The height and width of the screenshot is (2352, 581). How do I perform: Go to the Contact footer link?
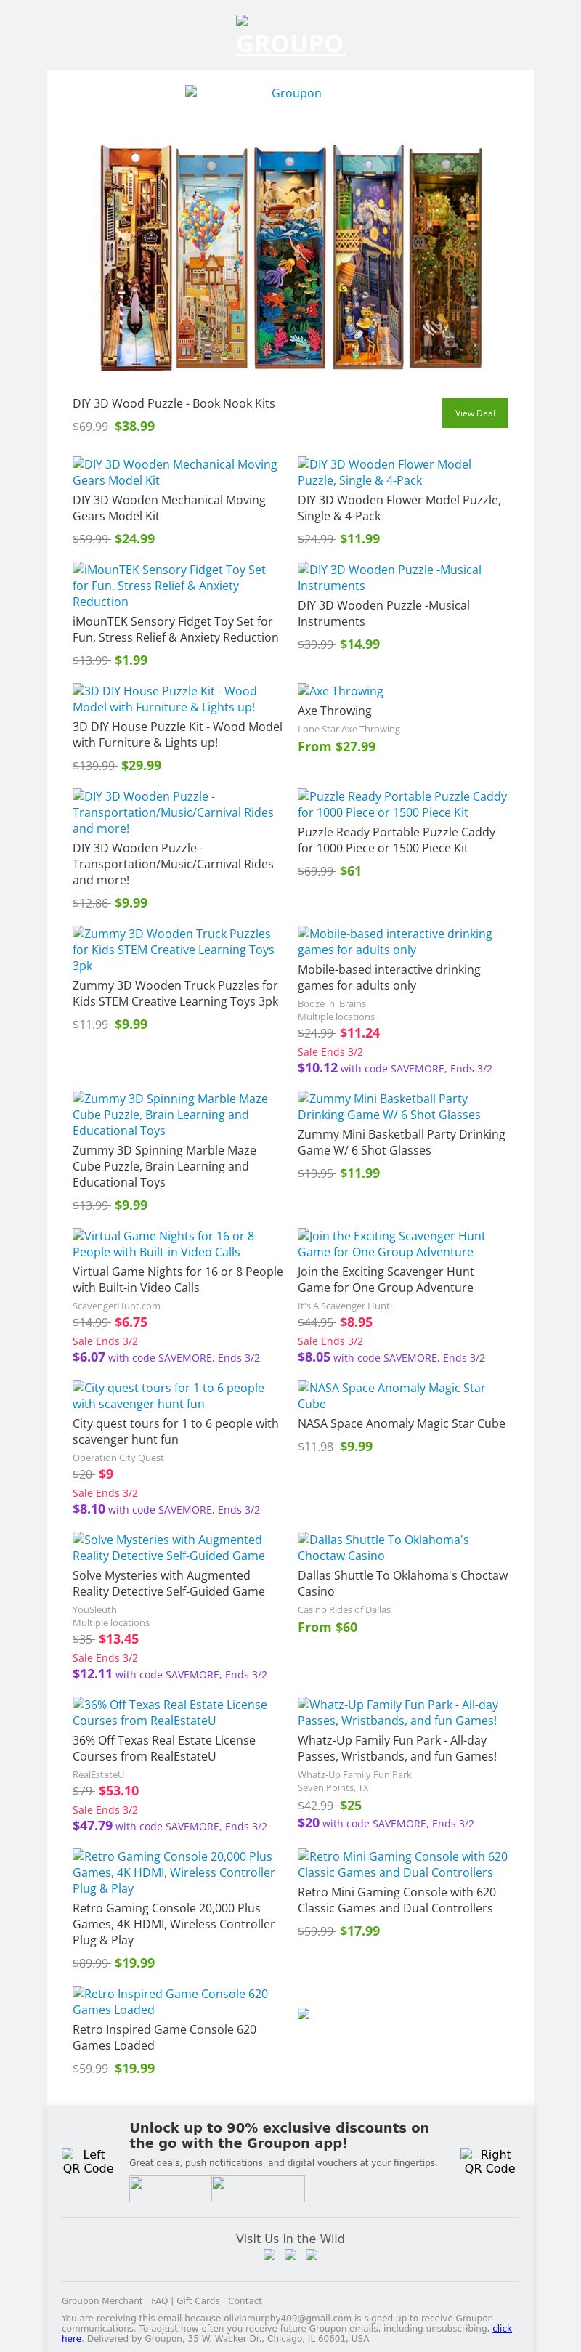click(245, 2300)
